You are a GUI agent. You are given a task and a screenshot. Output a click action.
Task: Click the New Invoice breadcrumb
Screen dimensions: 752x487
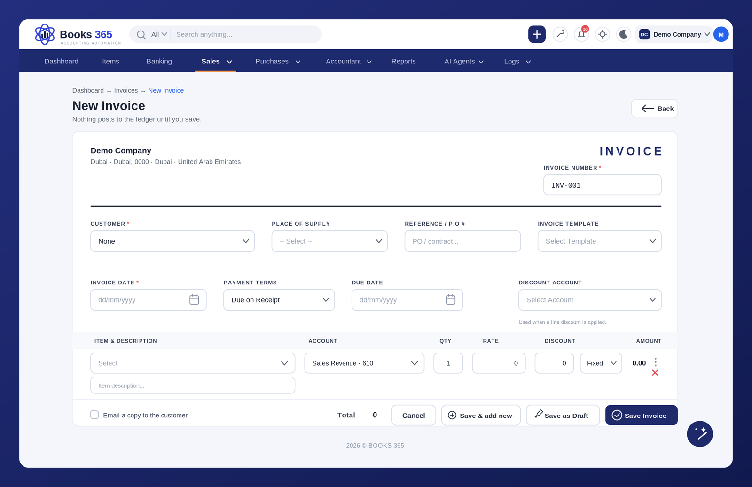pos(166,90)
